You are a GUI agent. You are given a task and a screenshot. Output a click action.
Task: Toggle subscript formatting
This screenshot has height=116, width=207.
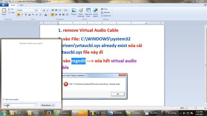point(33,15)
